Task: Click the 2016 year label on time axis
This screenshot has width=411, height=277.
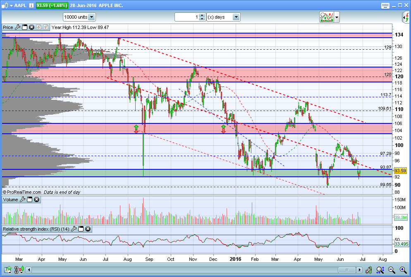Action: [235, 259]
